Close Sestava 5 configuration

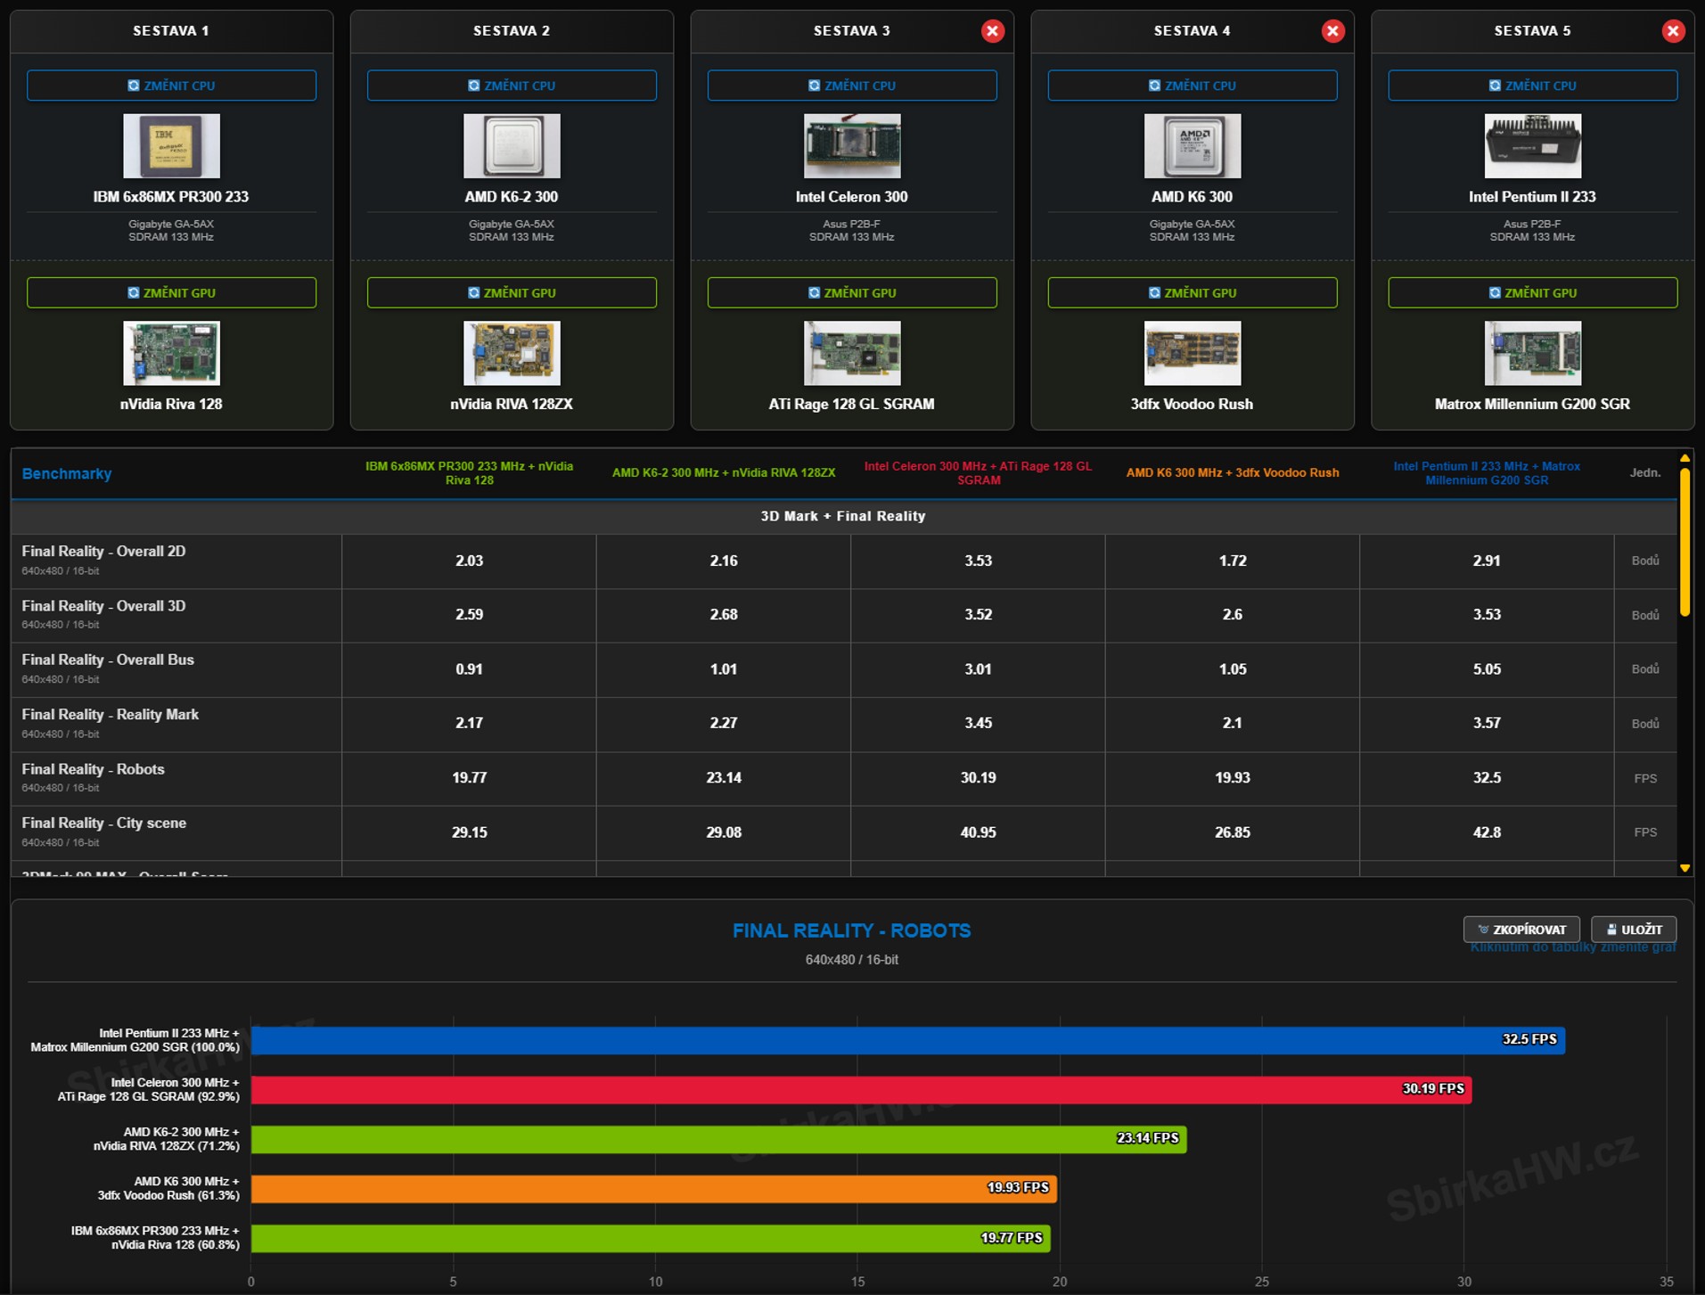pyautogui.click(x=1673, y=31)
